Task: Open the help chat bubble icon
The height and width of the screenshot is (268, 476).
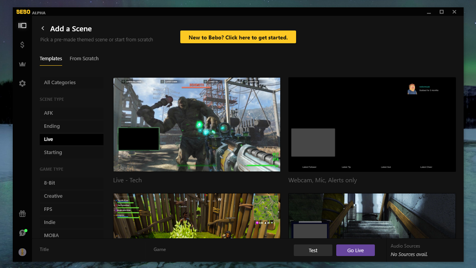Action: click(22, 233)
